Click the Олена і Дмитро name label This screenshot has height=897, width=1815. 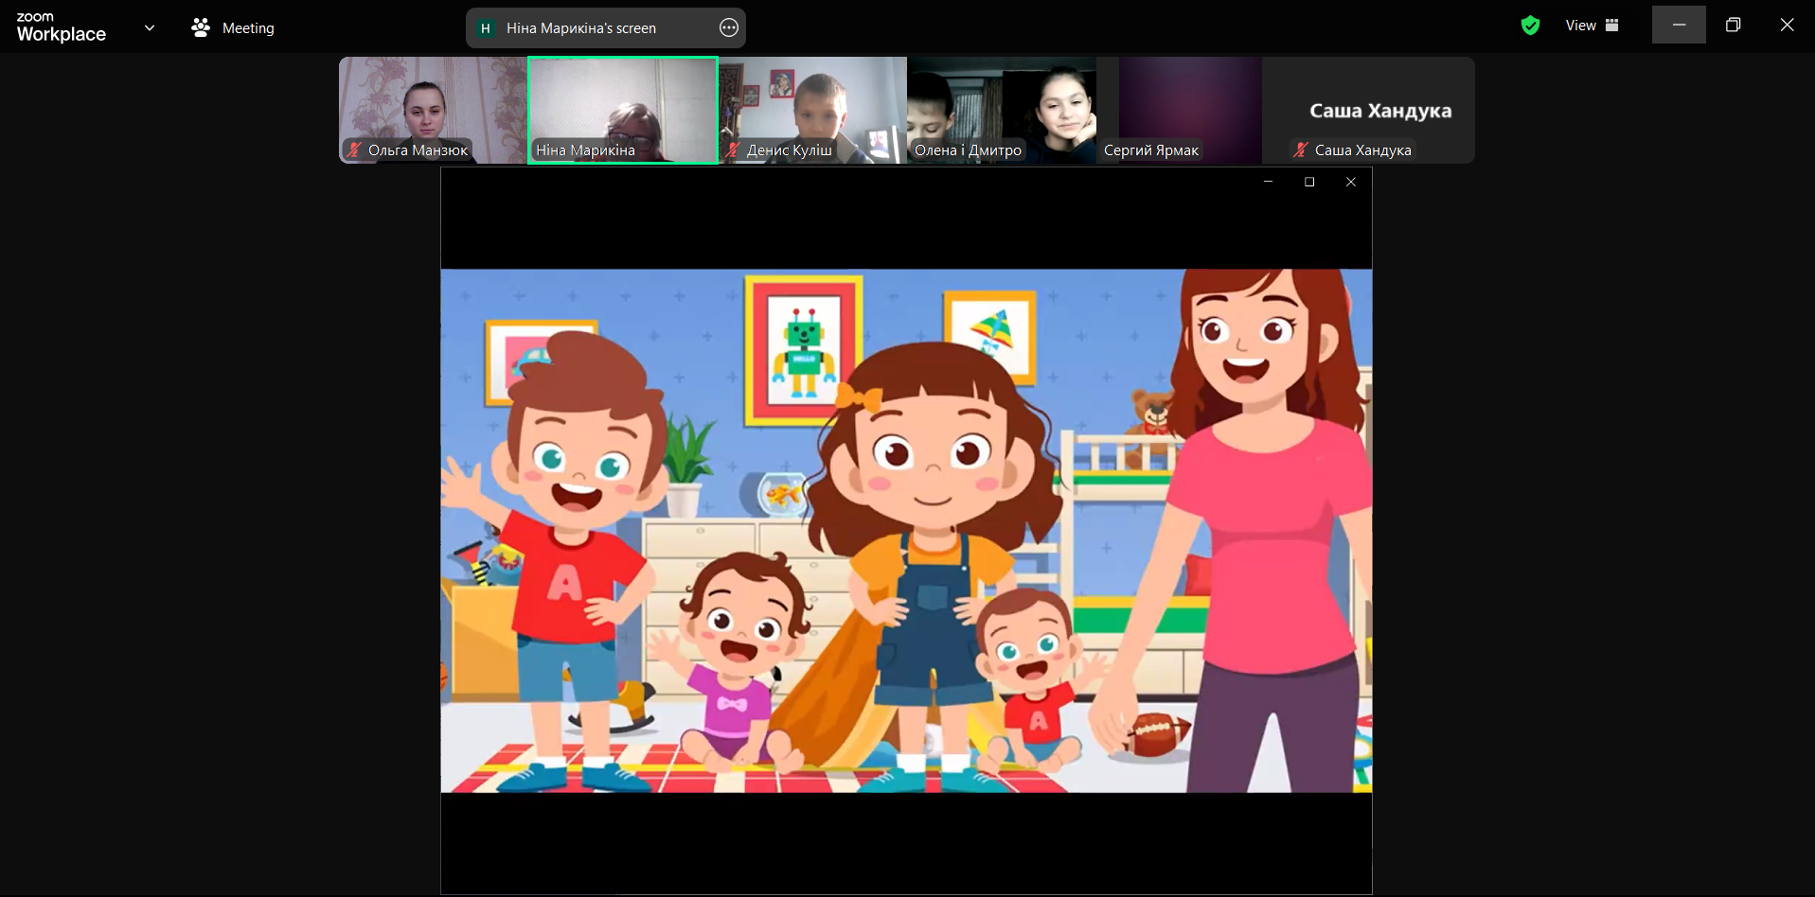968,149
